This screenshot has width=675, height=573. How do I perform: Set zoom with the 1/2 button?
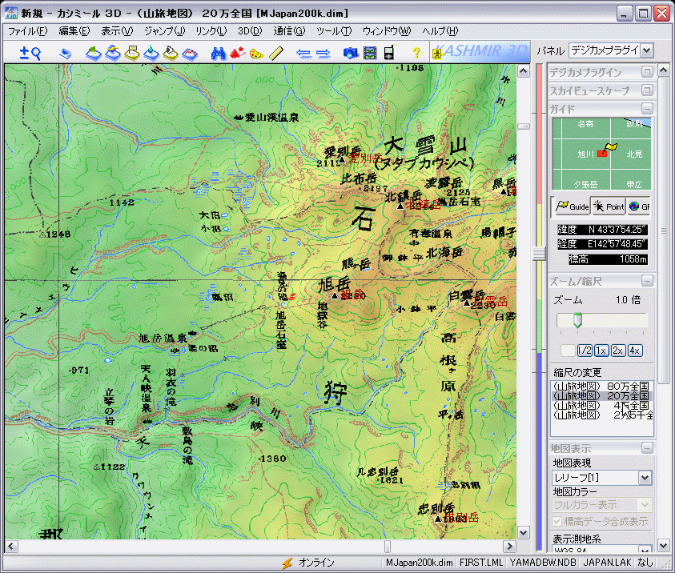click(x=585, y=351)
